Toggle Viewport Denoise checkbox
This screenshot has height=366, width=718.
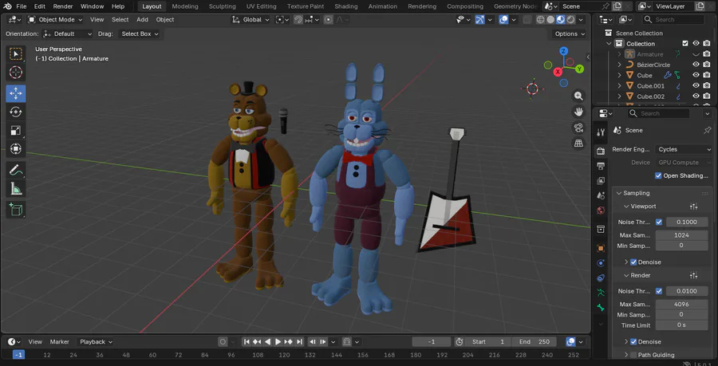tap(633, 262)
